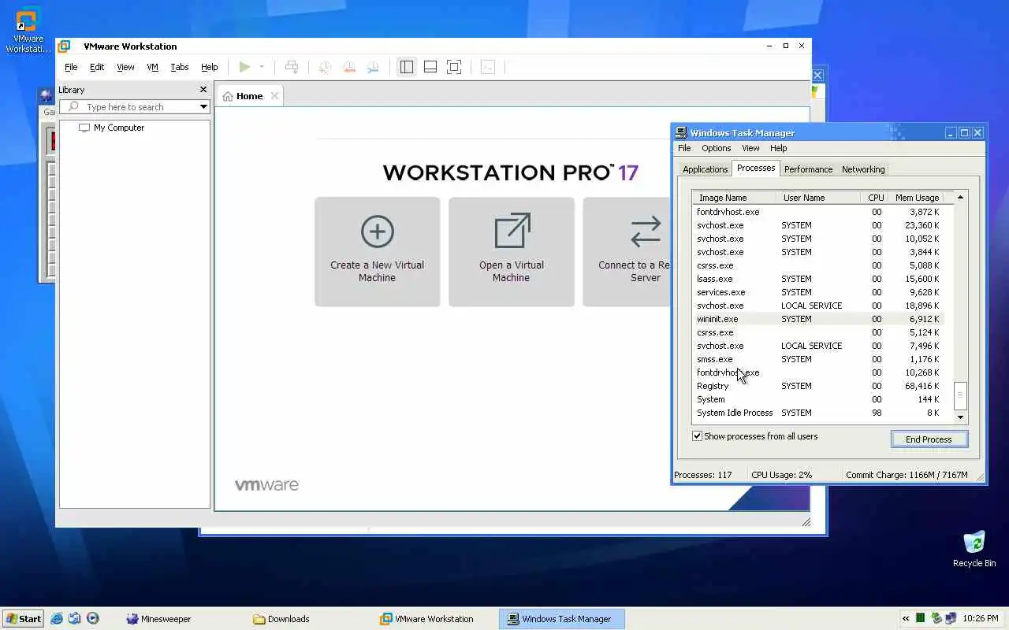This screenshot has width=1009, height=630.
Task: Click the Create a New Virtual Machine tile
Action: click(x=378, y=251)
